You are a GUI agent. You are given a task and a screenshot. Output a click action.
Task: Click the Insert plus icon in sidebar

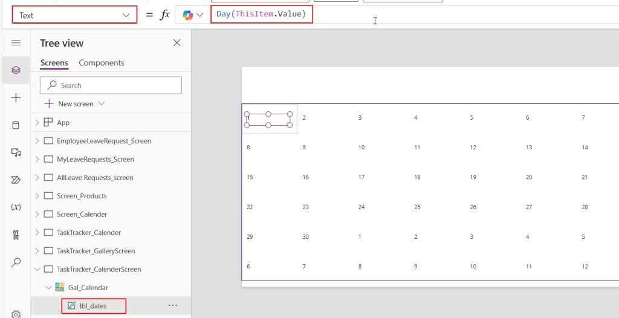pyautogui.click(x=16, y=97)
